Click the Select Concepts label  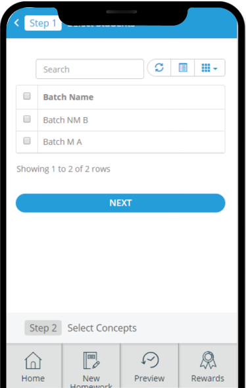pyautogui.click(x=102, y=328)
